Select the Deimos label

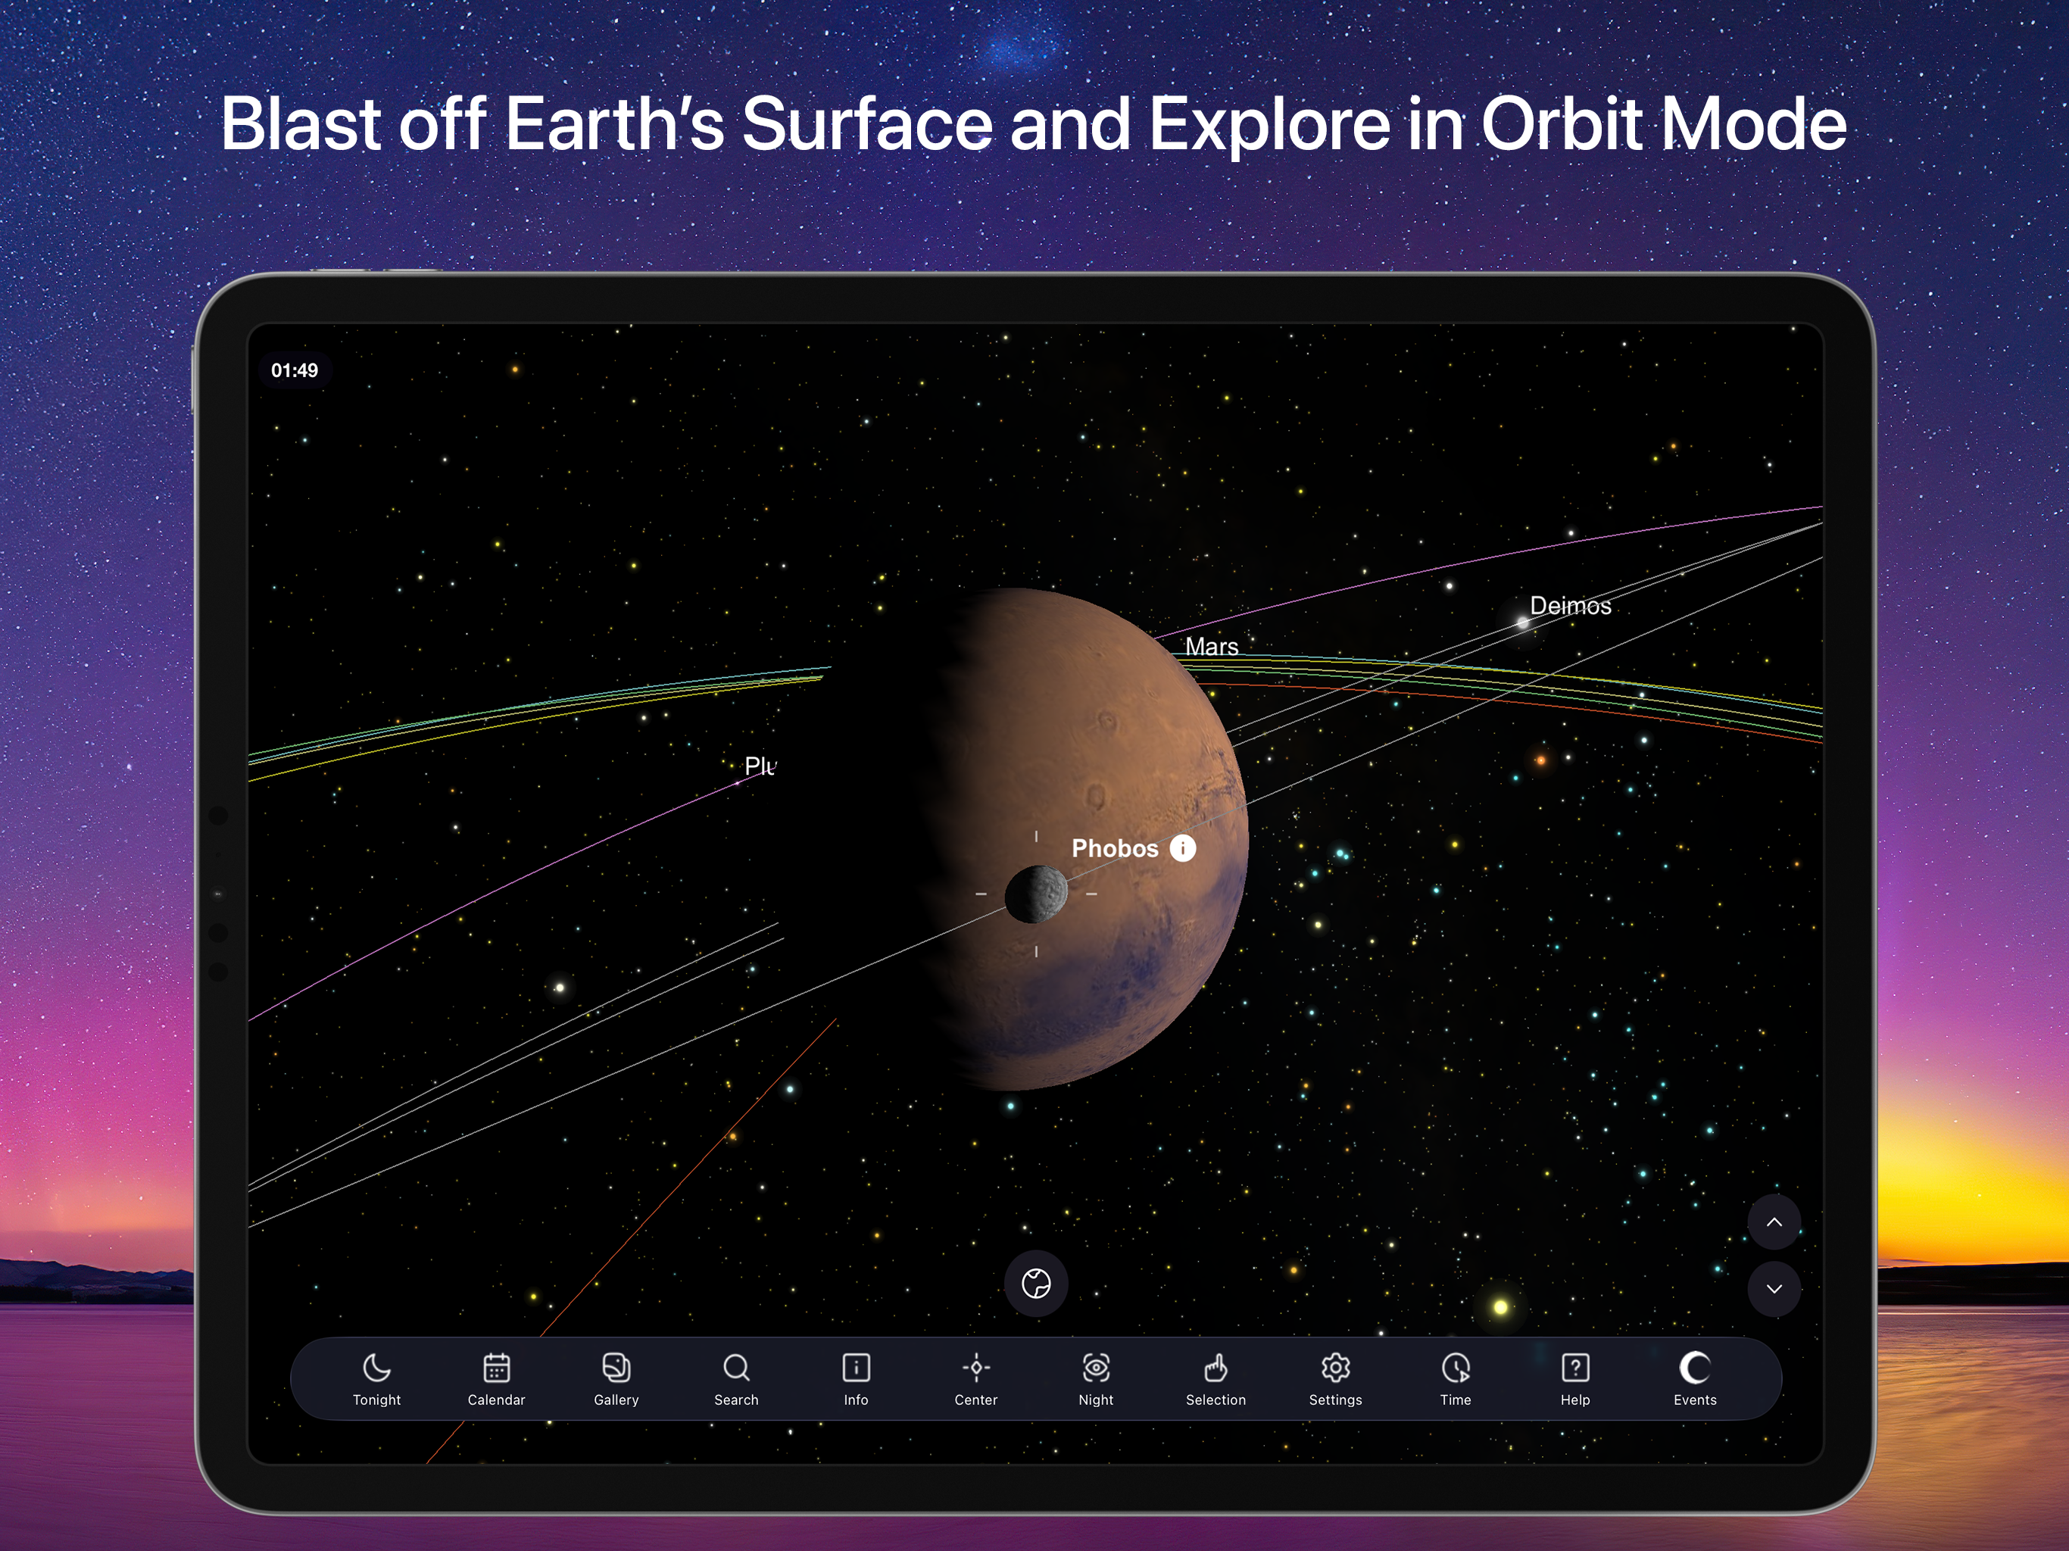pyautogui.click(x=1571, y=605)
